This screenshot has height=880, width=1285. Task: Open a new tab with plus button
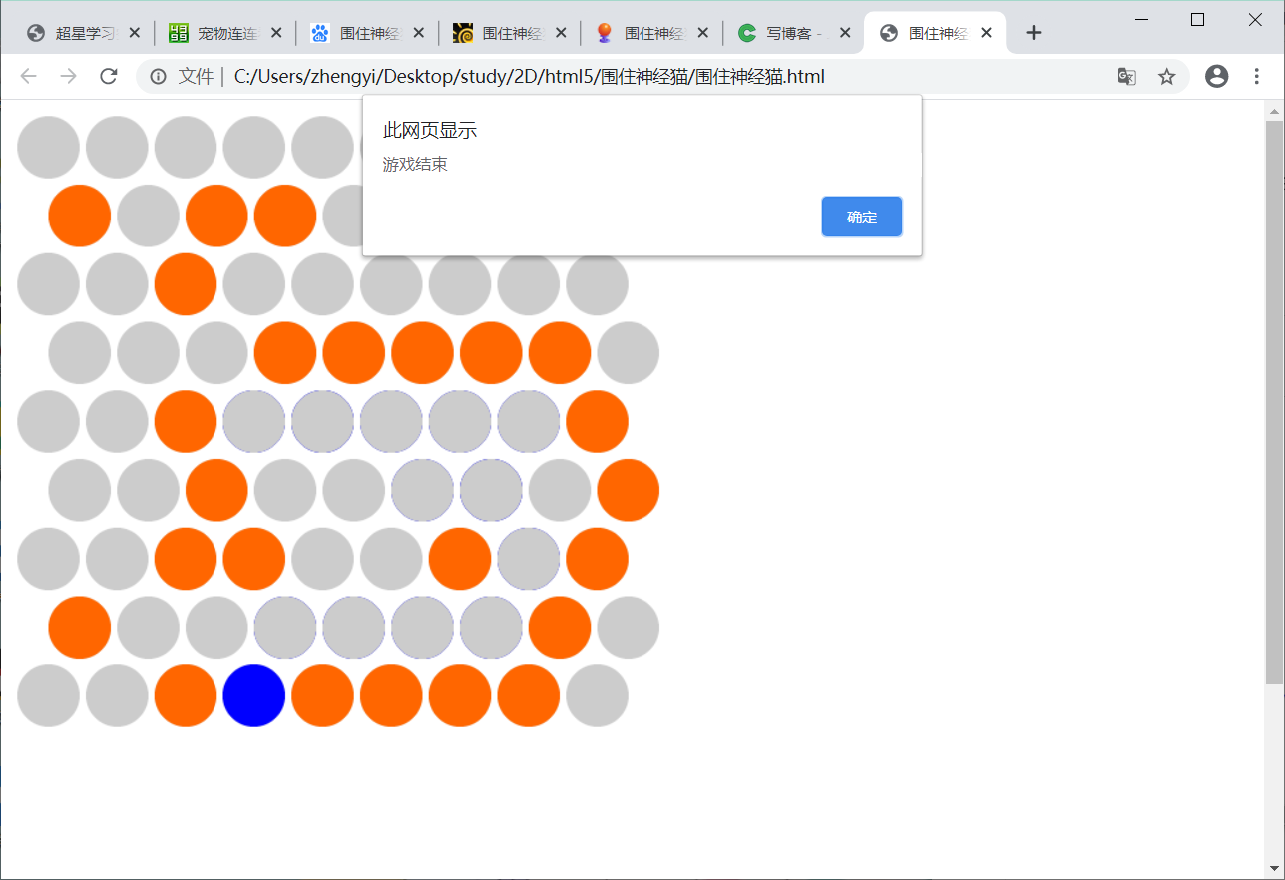click(1034, 33)
